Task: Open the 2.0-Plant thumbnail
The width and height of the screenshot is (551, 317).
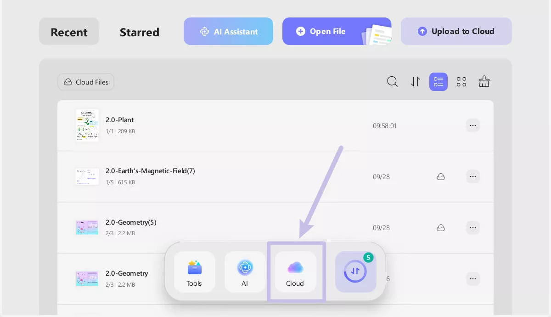Action: click(87, 125)
